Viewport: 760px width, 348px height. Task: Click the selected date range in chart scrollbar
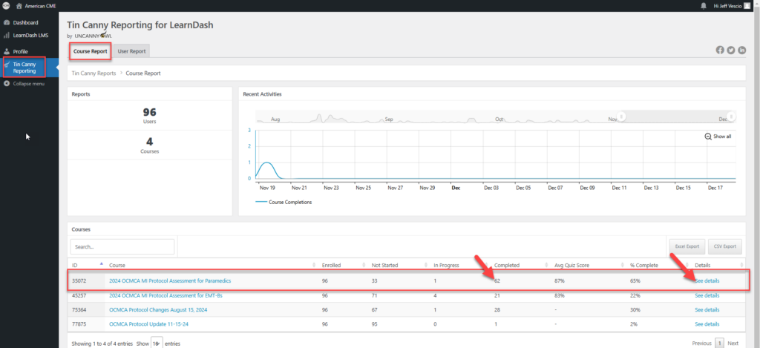point(677,116)
